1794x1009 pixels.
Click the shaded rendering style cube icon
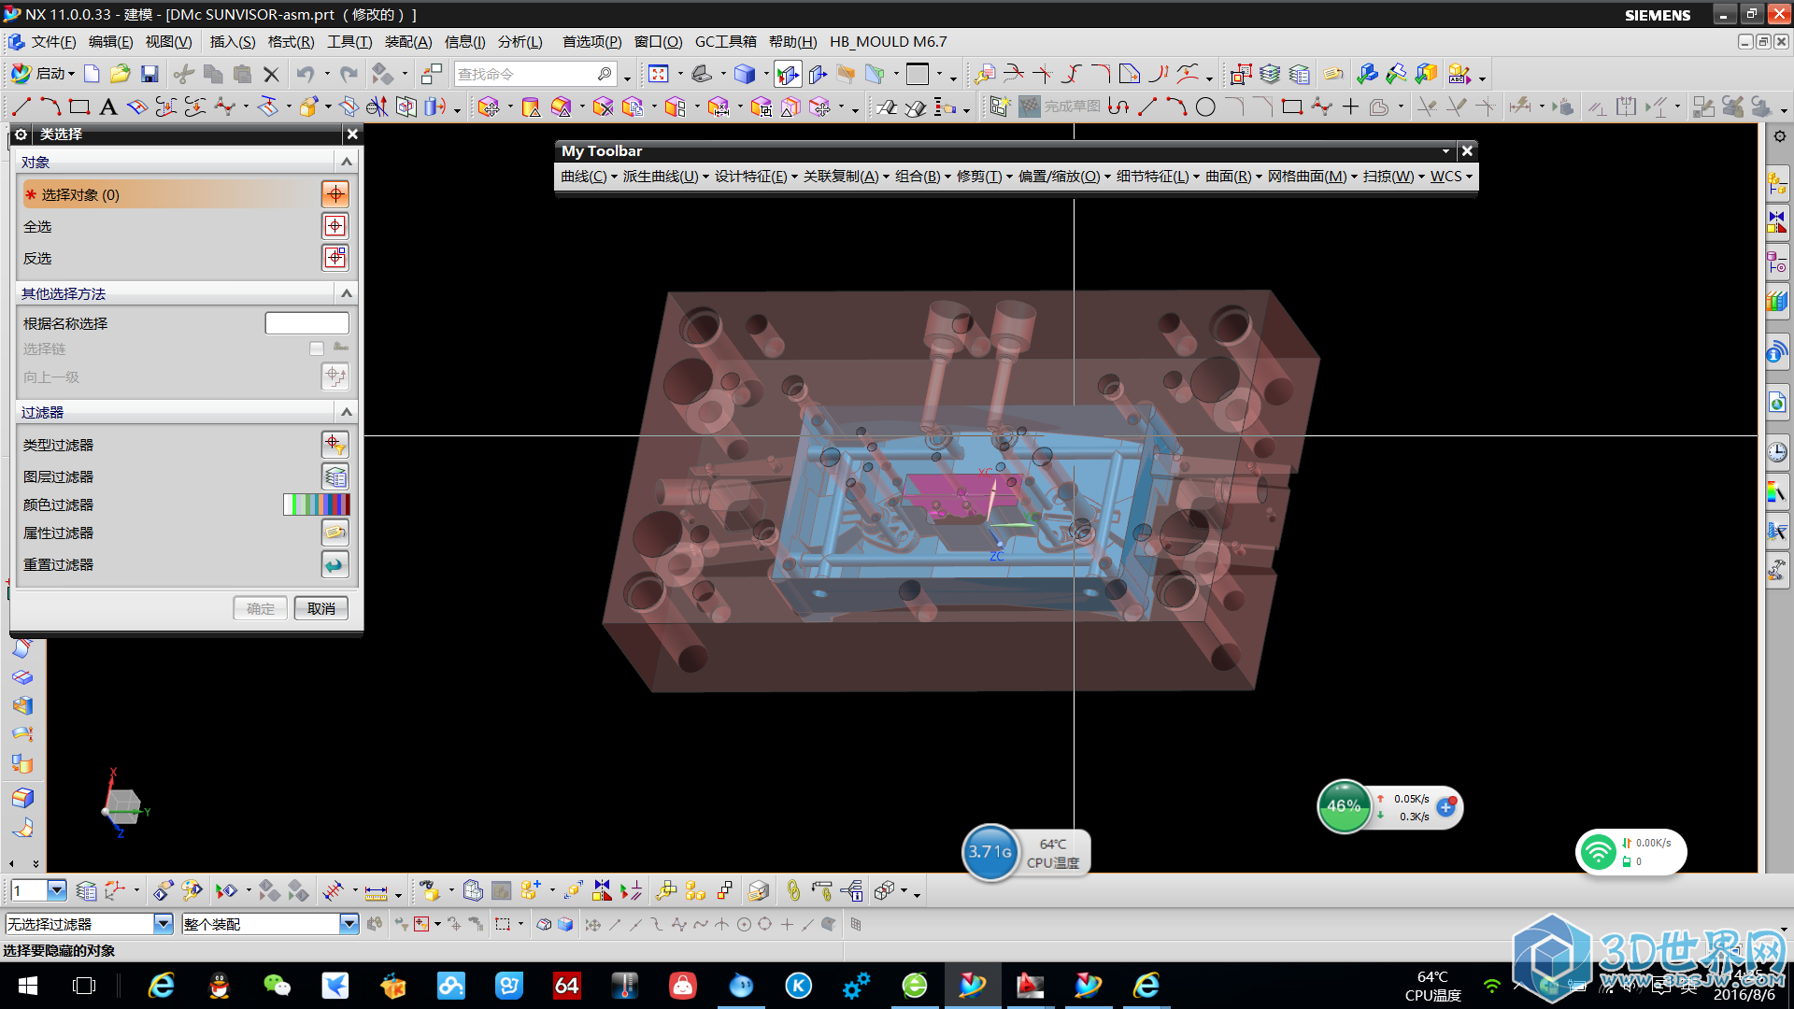745,74
